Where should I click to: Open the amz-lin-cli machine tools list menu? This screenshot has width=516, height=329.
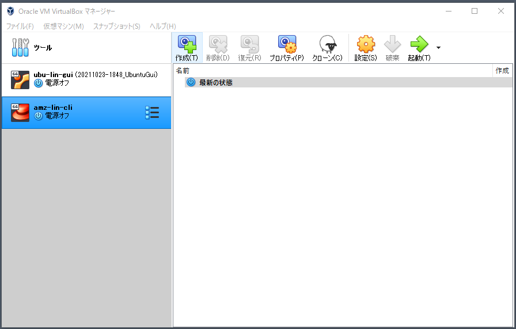point(152,113)
